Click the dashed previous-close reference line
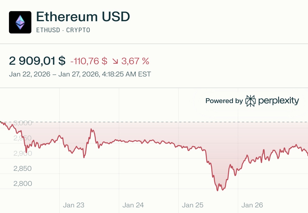This screenshot has width=308, height=213. 154,122
